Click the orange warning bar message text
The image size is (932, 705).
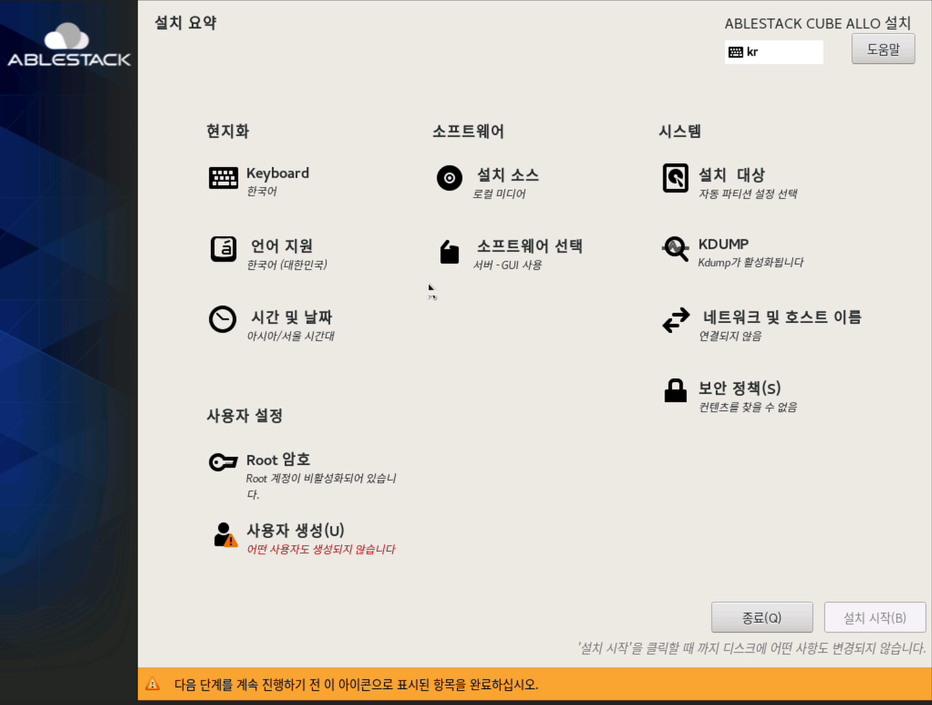coord(356,684)
